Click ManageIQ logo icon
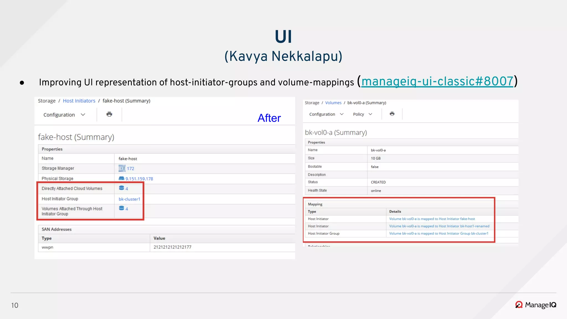Screen dimensions: 567x319 click(519, 305)
